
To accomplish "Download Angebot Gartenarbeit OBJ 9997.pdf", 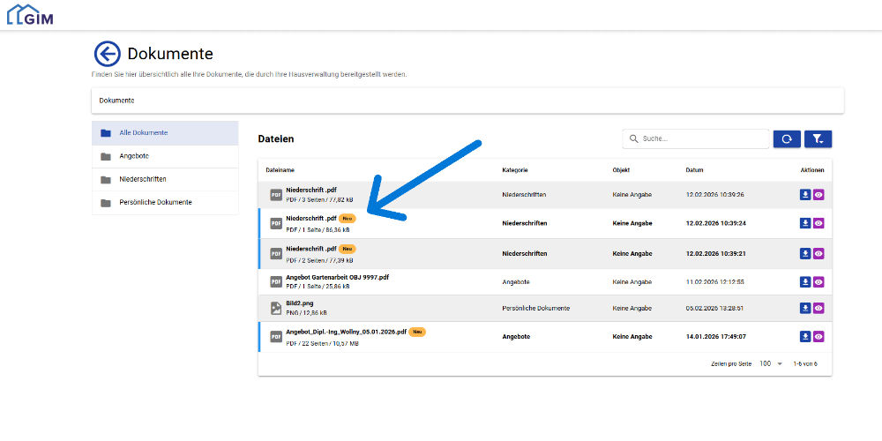I will [x=804, y=281].
